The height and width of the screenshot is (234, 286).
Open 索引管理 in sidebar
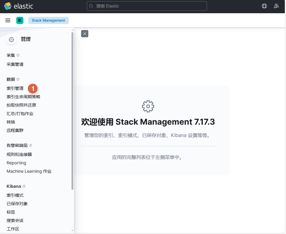tap(15, 88)
